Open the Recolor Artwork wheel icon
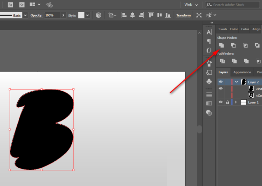The width and height of the screenshot is (262, 186). 99,15
